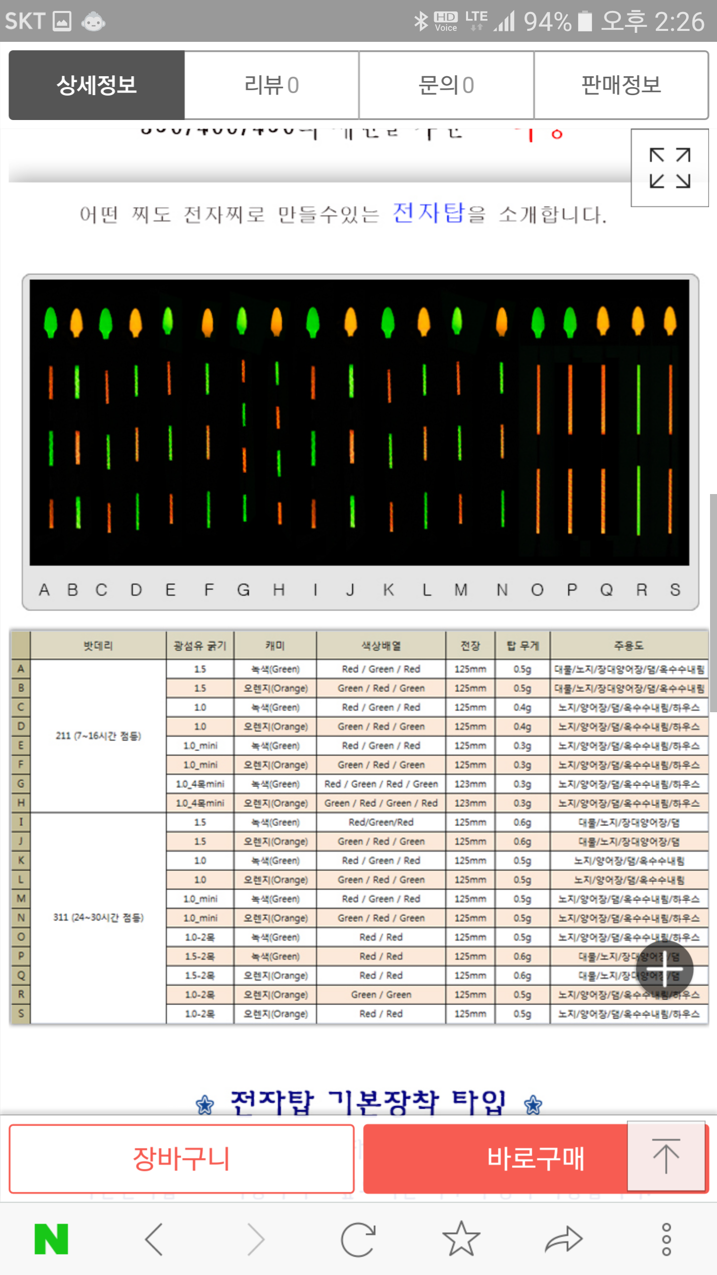This screenshot has height=1275, width=717.
Task: Tap the blue 전자탑 highlighted text
Action: point(428,213)
